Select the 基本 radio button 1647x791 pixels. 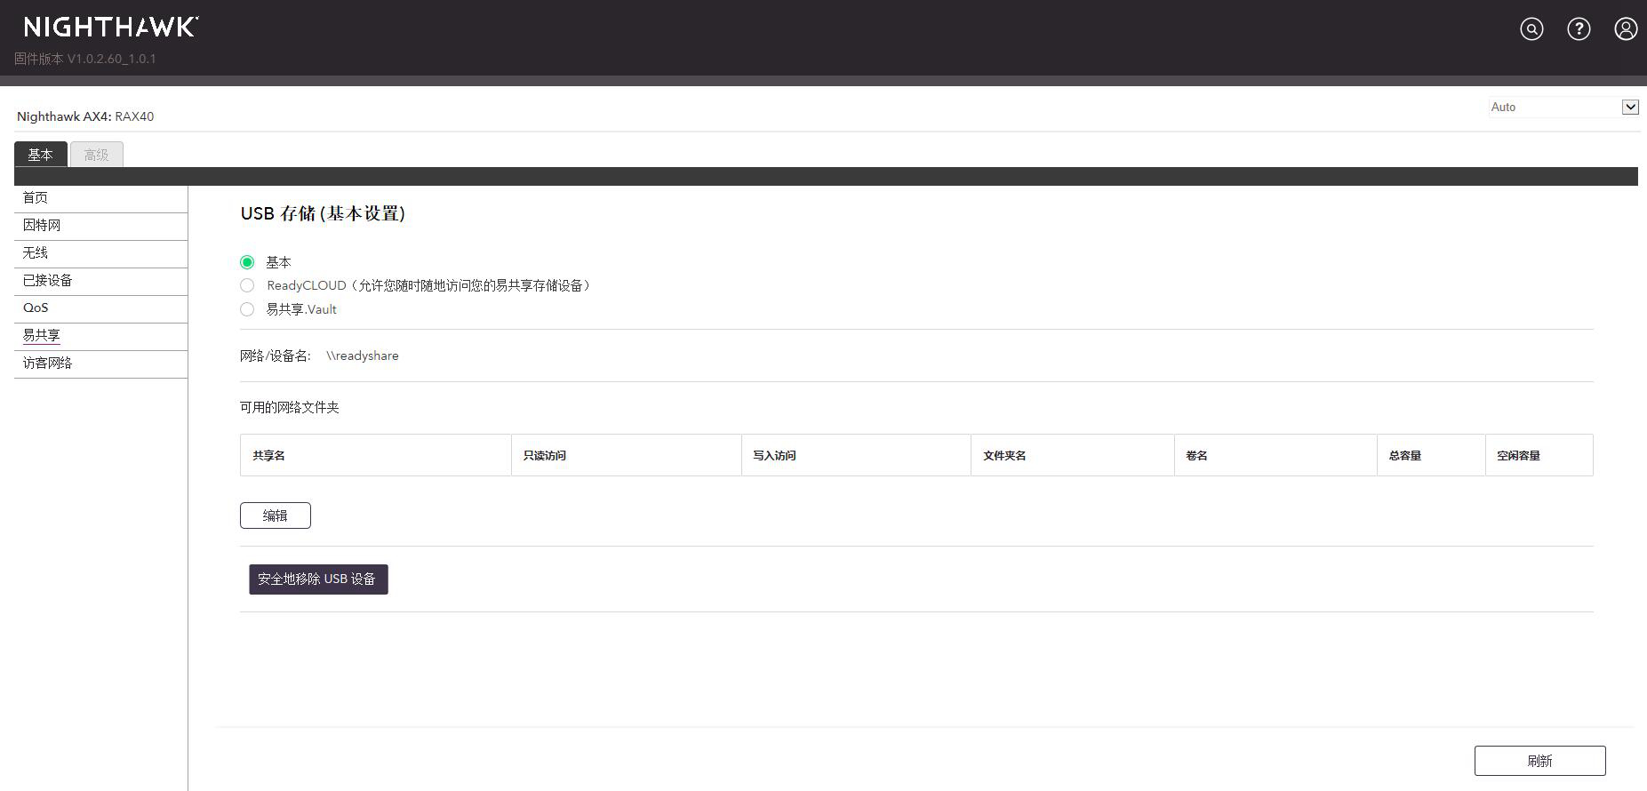point(247,262)
